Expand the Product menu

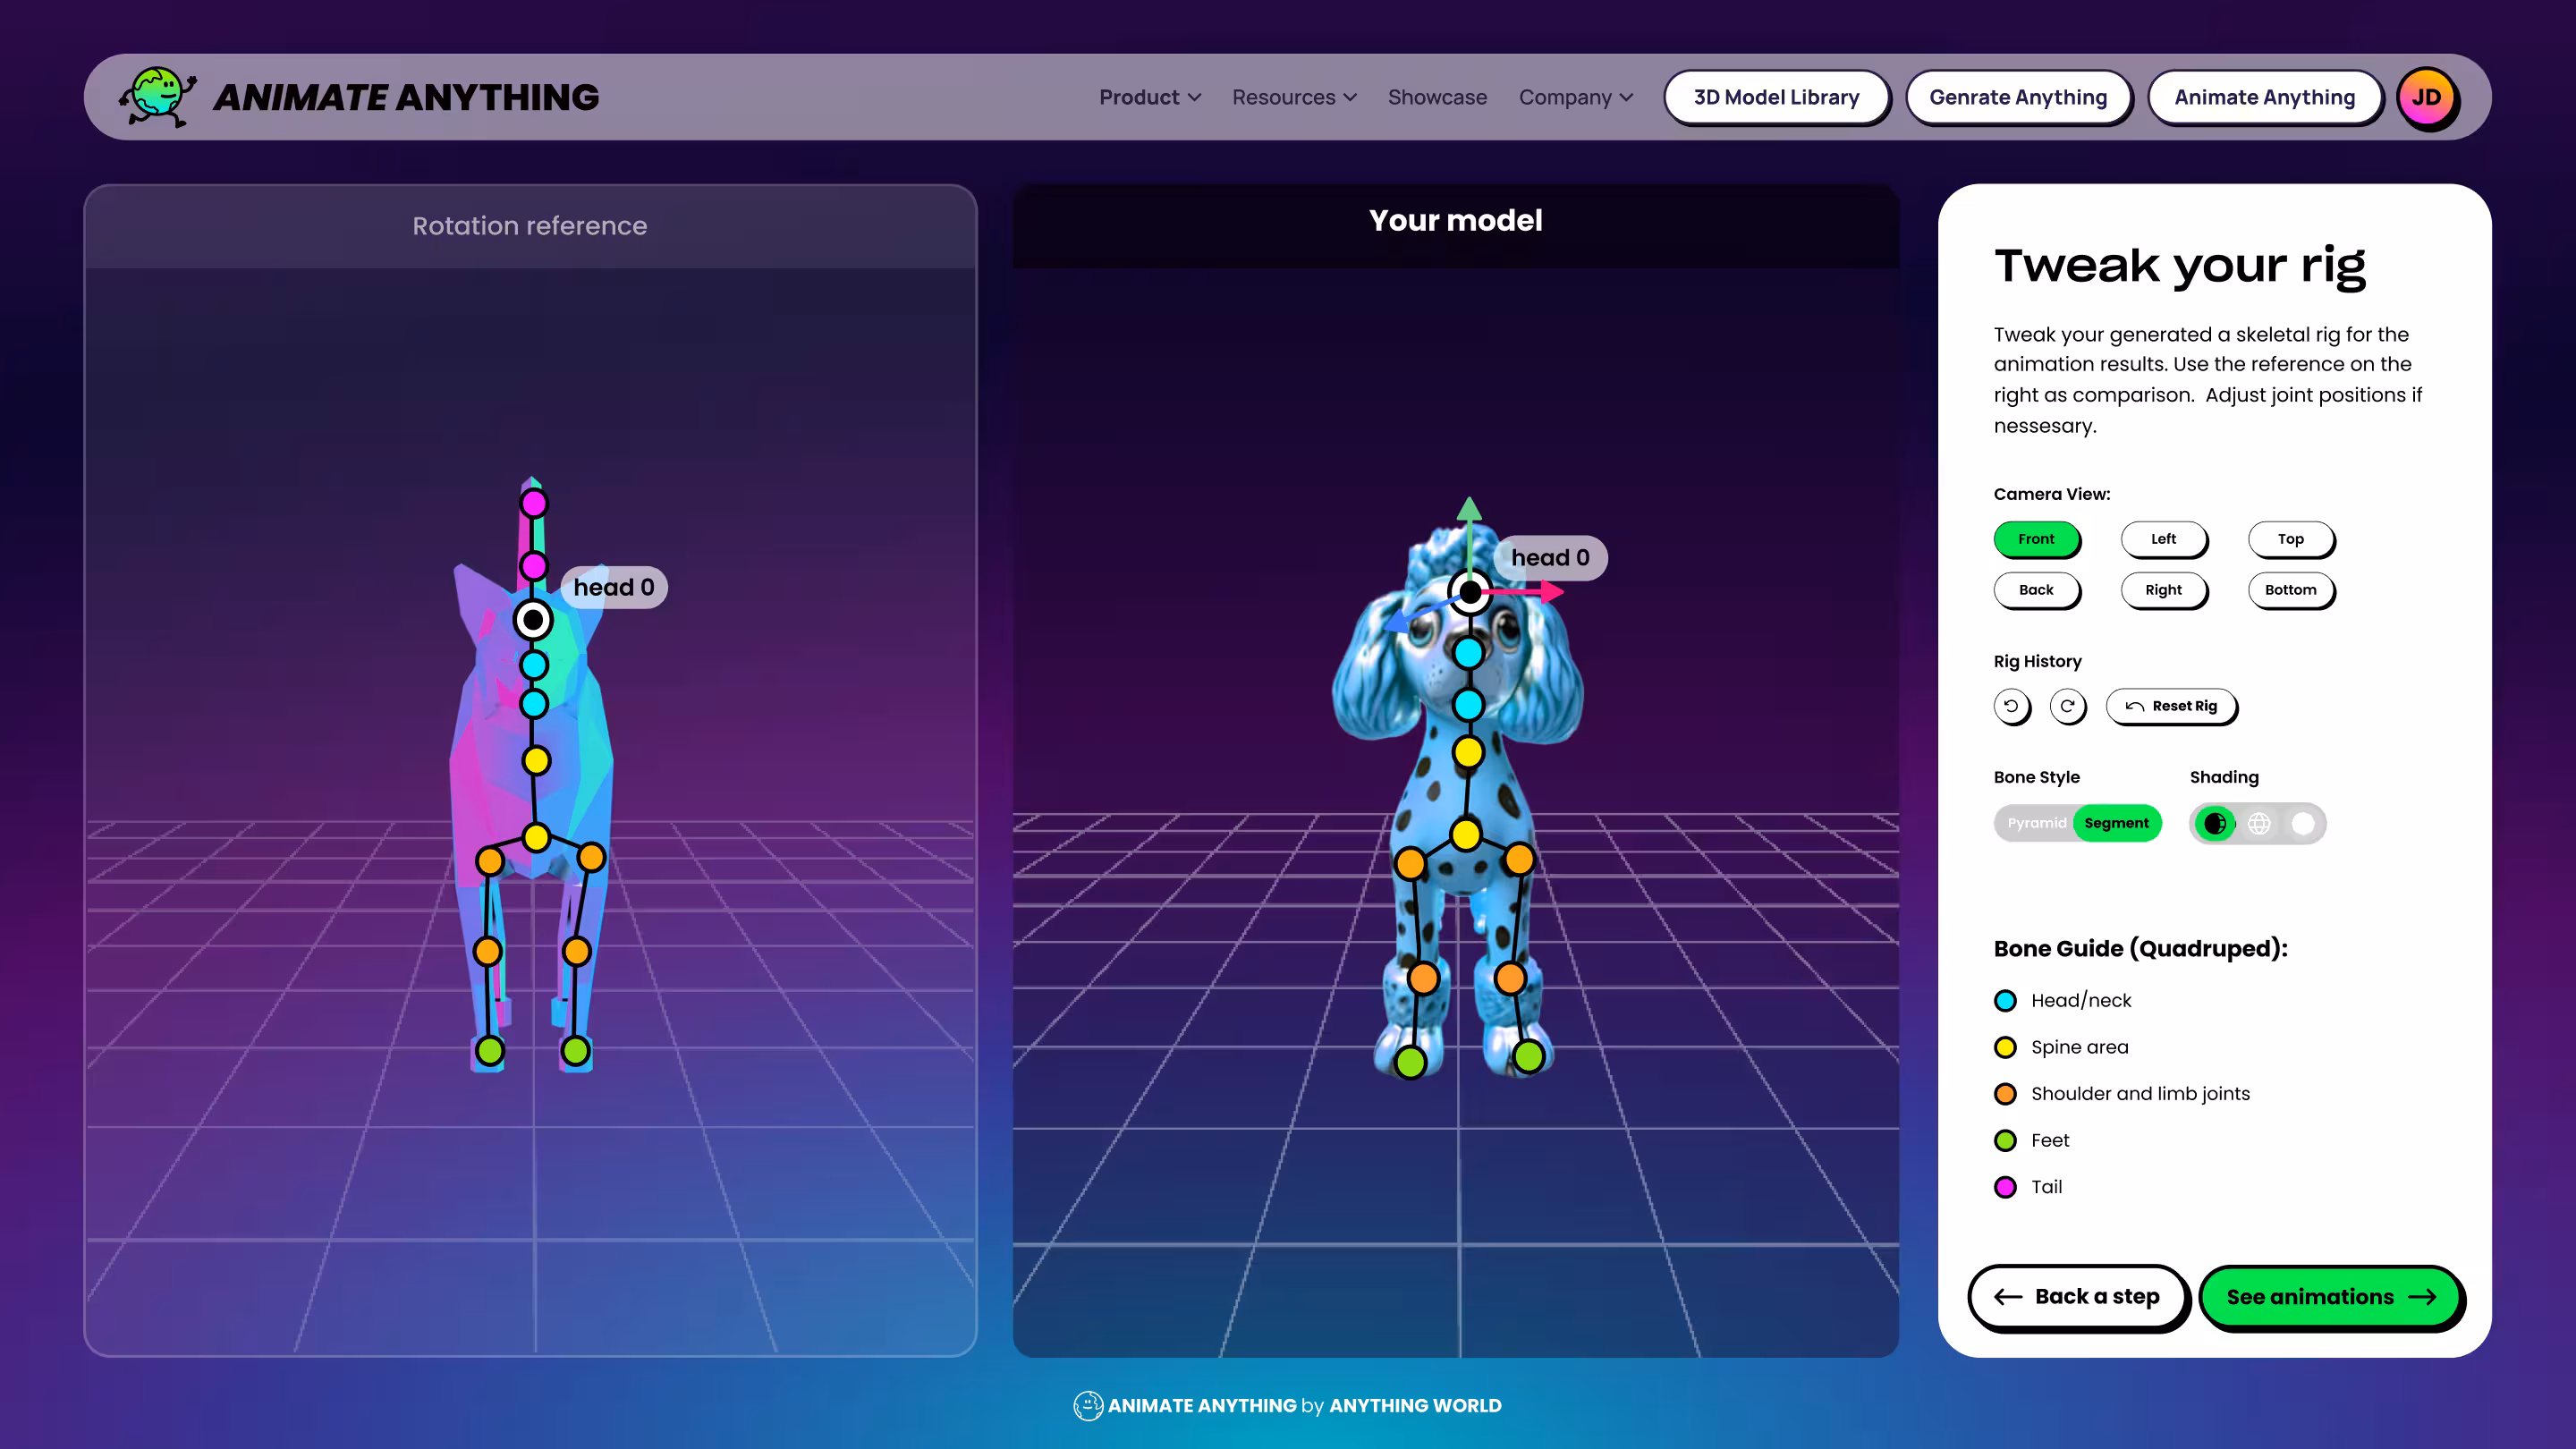[1150, 97]
